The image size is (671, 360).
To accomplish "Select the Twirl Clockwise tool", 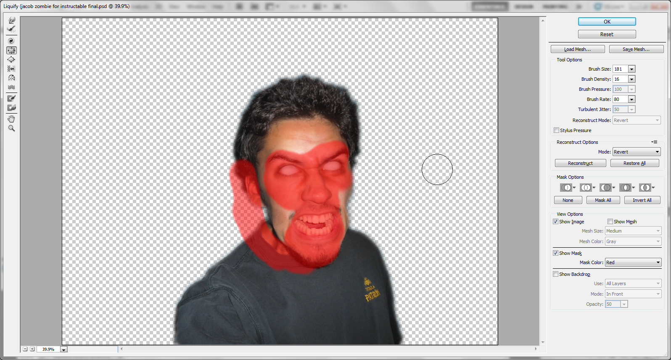I will (11, 41).
